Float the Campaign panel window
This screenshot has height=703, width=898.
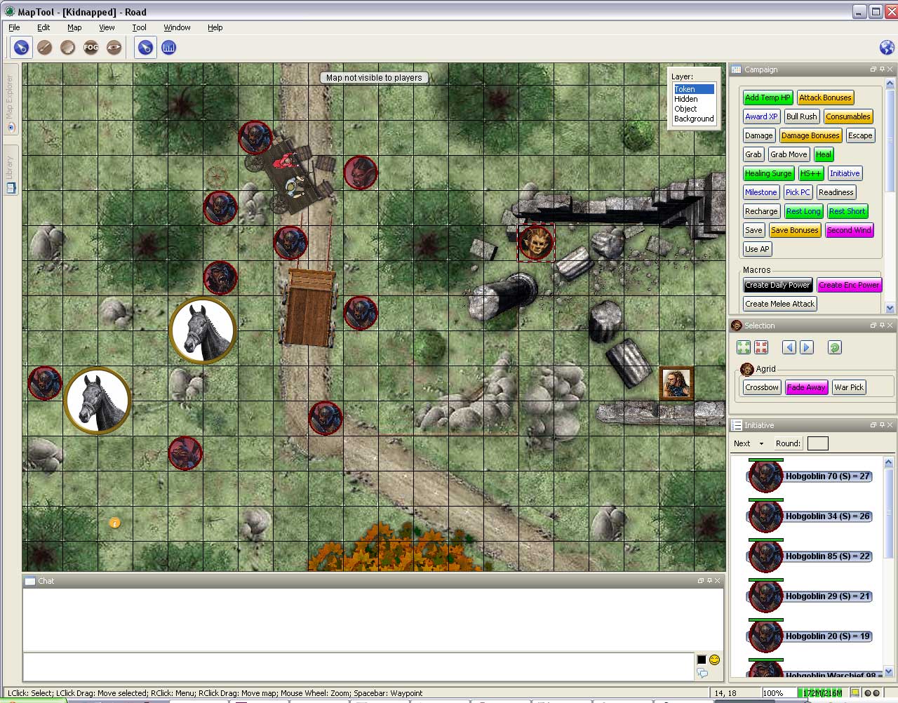(x=873, y=69)
